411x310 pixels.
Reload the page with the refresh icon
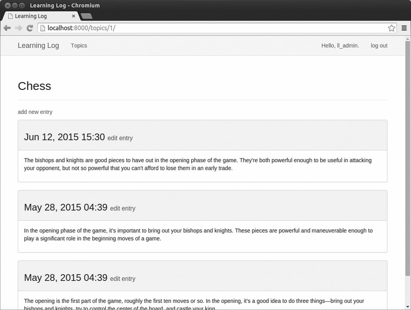coord(30,28)
